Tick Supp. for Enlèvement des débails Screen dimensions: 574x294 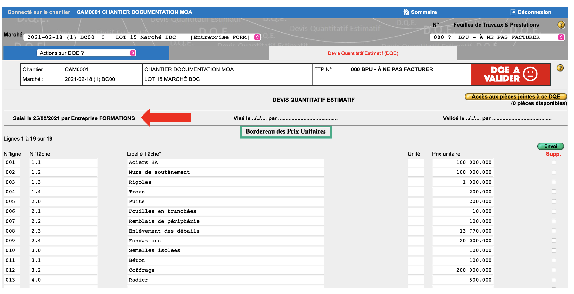tap(554, 231)
